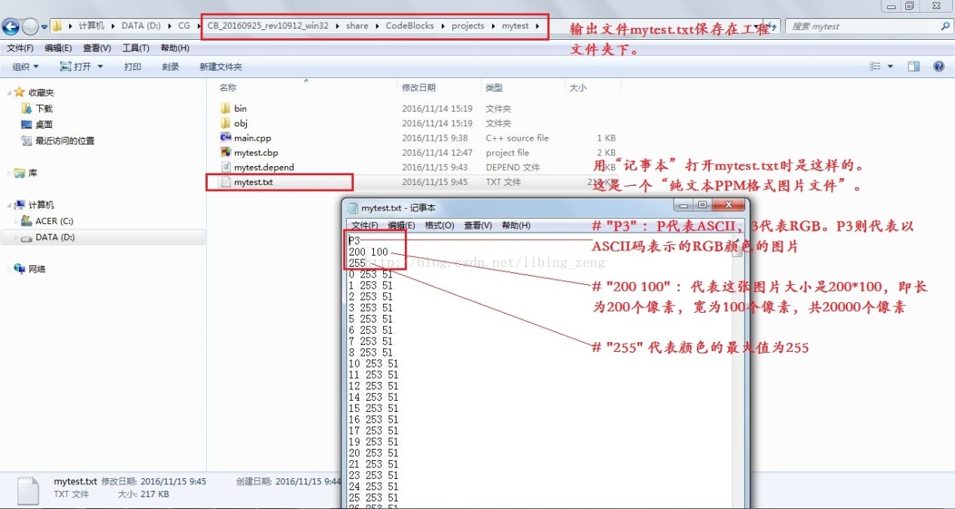
Task: Click the blue help question icon
Action: pos(938,67)
